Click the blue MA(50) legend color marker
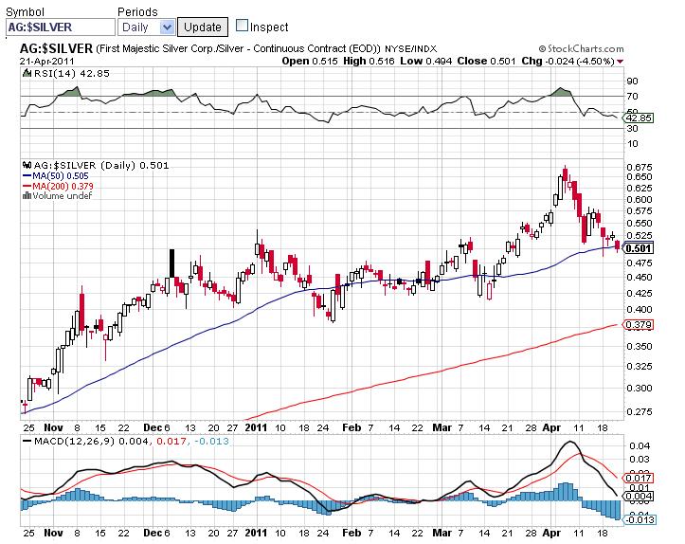Screen dimensions: 685x544 point(27,175)
